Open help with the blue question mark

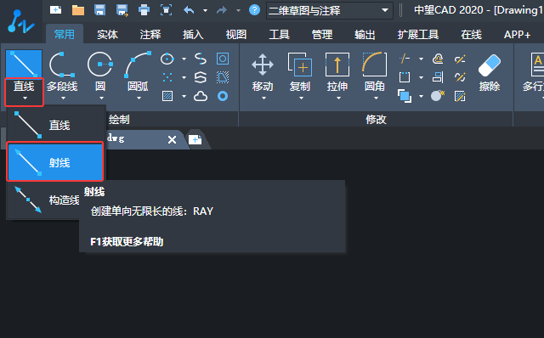(254, 10)
